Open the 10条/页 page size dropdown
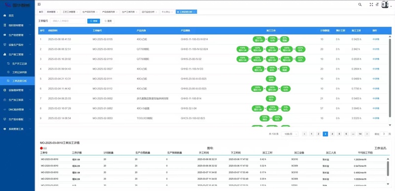Viewport: 395px width, 191px height. (290, 134)
